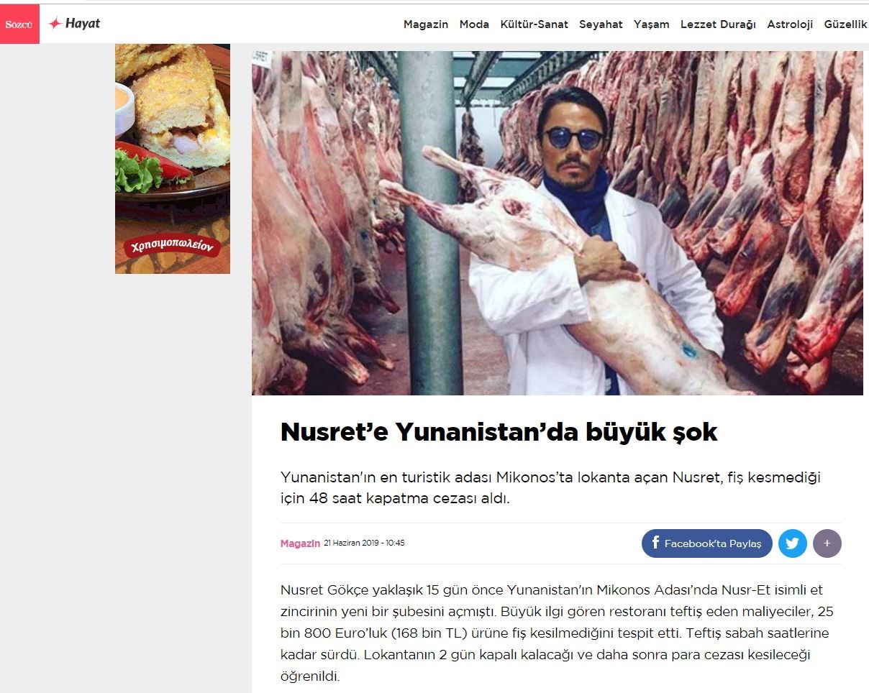Click the Facebook'ta Paylaş share button

[x=706, y=543]
